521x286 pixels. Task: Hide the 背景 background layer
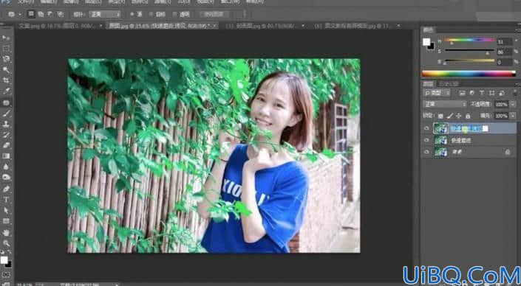pos(426,152)
